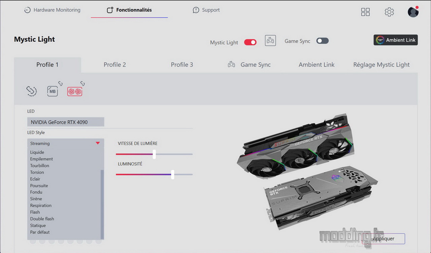Open the Réglage Mystic Light tab

[382, 65]
